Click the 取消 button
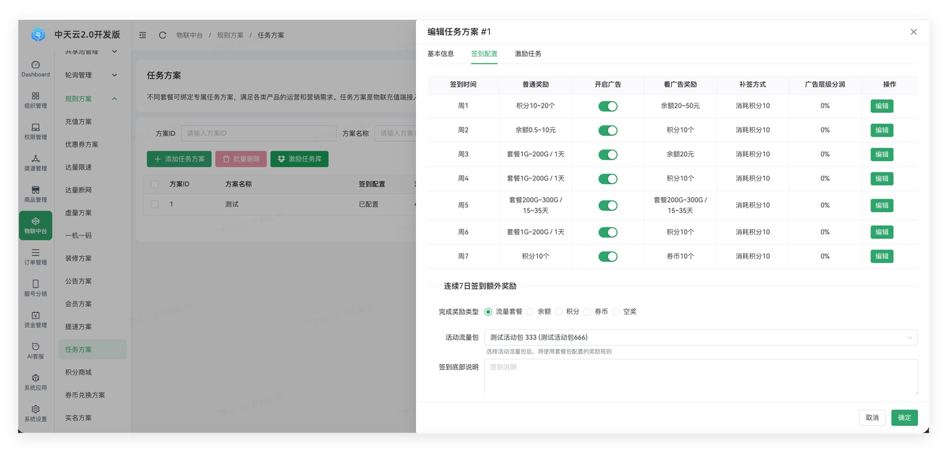Screen dimensions: 947x451 872,418
